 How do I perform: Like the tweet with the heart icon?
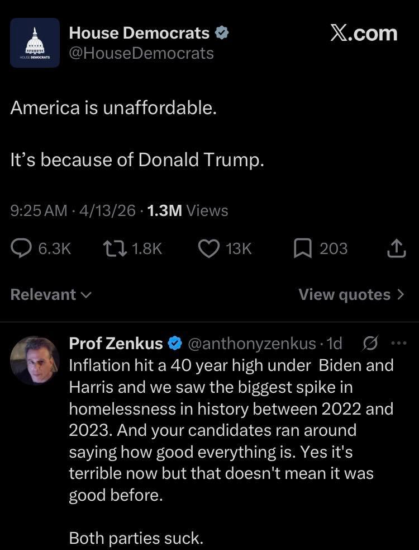click(x=208, y=248)
